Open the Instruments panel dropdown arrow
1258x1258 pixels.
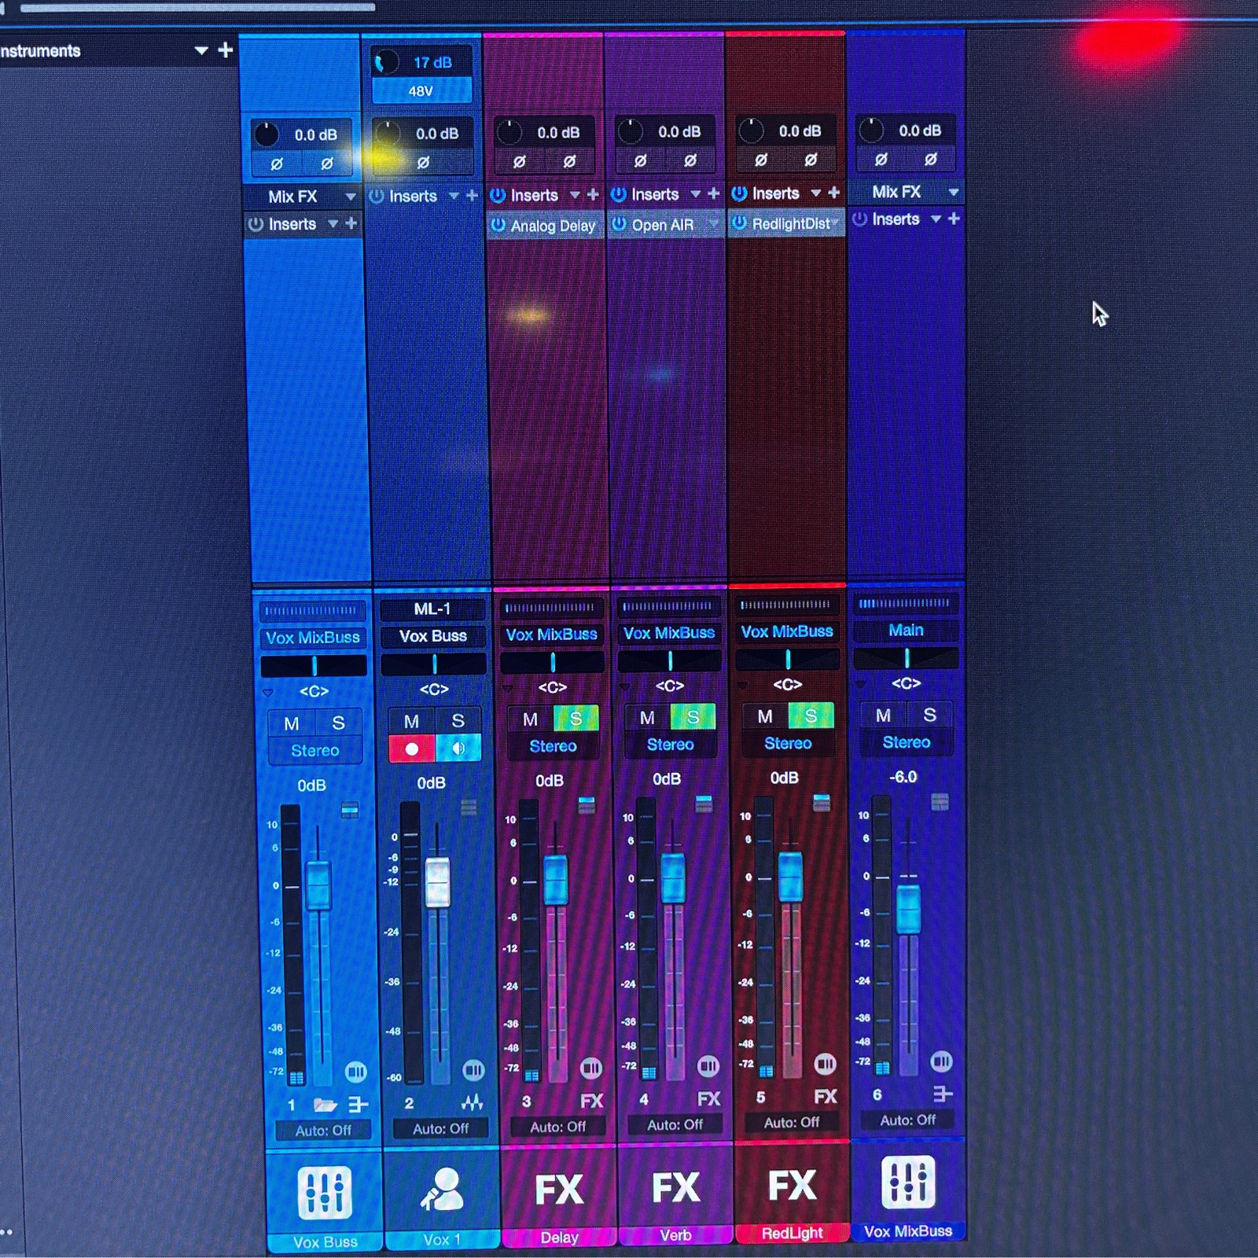pyautogui.click(x=201, y=50)
